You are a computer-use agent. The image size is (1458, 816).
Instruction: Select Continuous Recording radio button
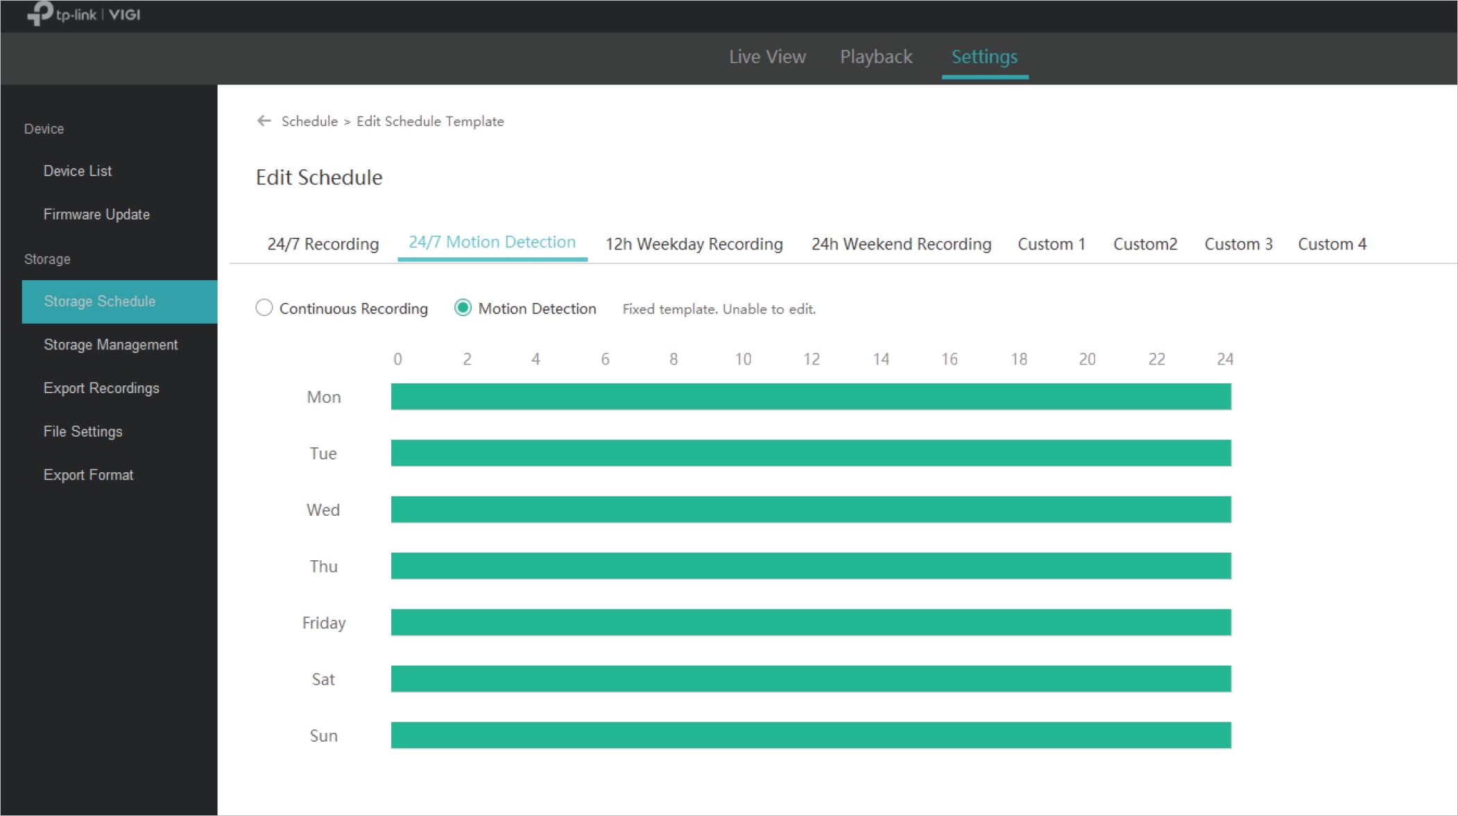pyautogui.click(x=264, y=308)
